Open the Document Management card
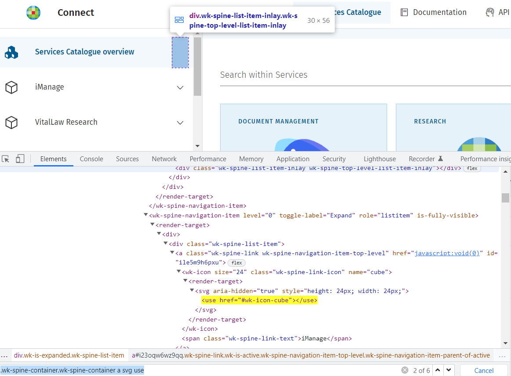Image resolution: width=511 pixels, height=376 pixels. pos(304,127)
